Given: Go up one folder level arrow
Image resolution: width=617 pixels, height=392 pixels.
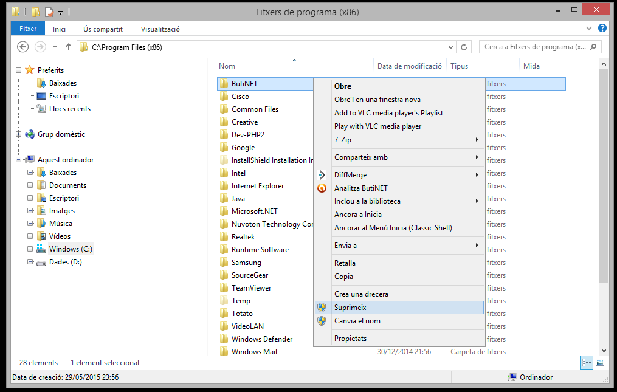Looking at the screenshot, I should [x=69, y=47].
